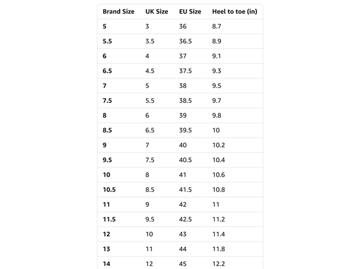This screenshot has height=269, width=359.
Task: Select the 10.4 heel to toe cell
Action: point(219,160)
